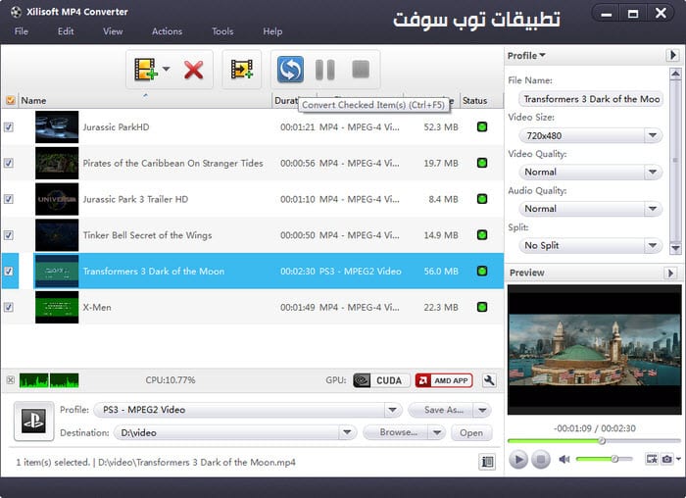This screenshot has height=498, width=686.
Task: Click the CPU usage graph
Action: click(49, 380)
